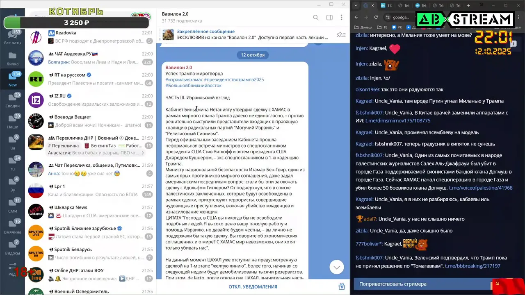Open the 'Вмячина' chat folder
The image size is (525, 295).
tap(12, 227)
